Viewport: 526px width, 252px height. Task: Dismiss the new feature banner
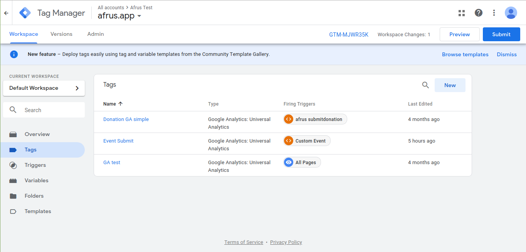(x=507, y=54)
